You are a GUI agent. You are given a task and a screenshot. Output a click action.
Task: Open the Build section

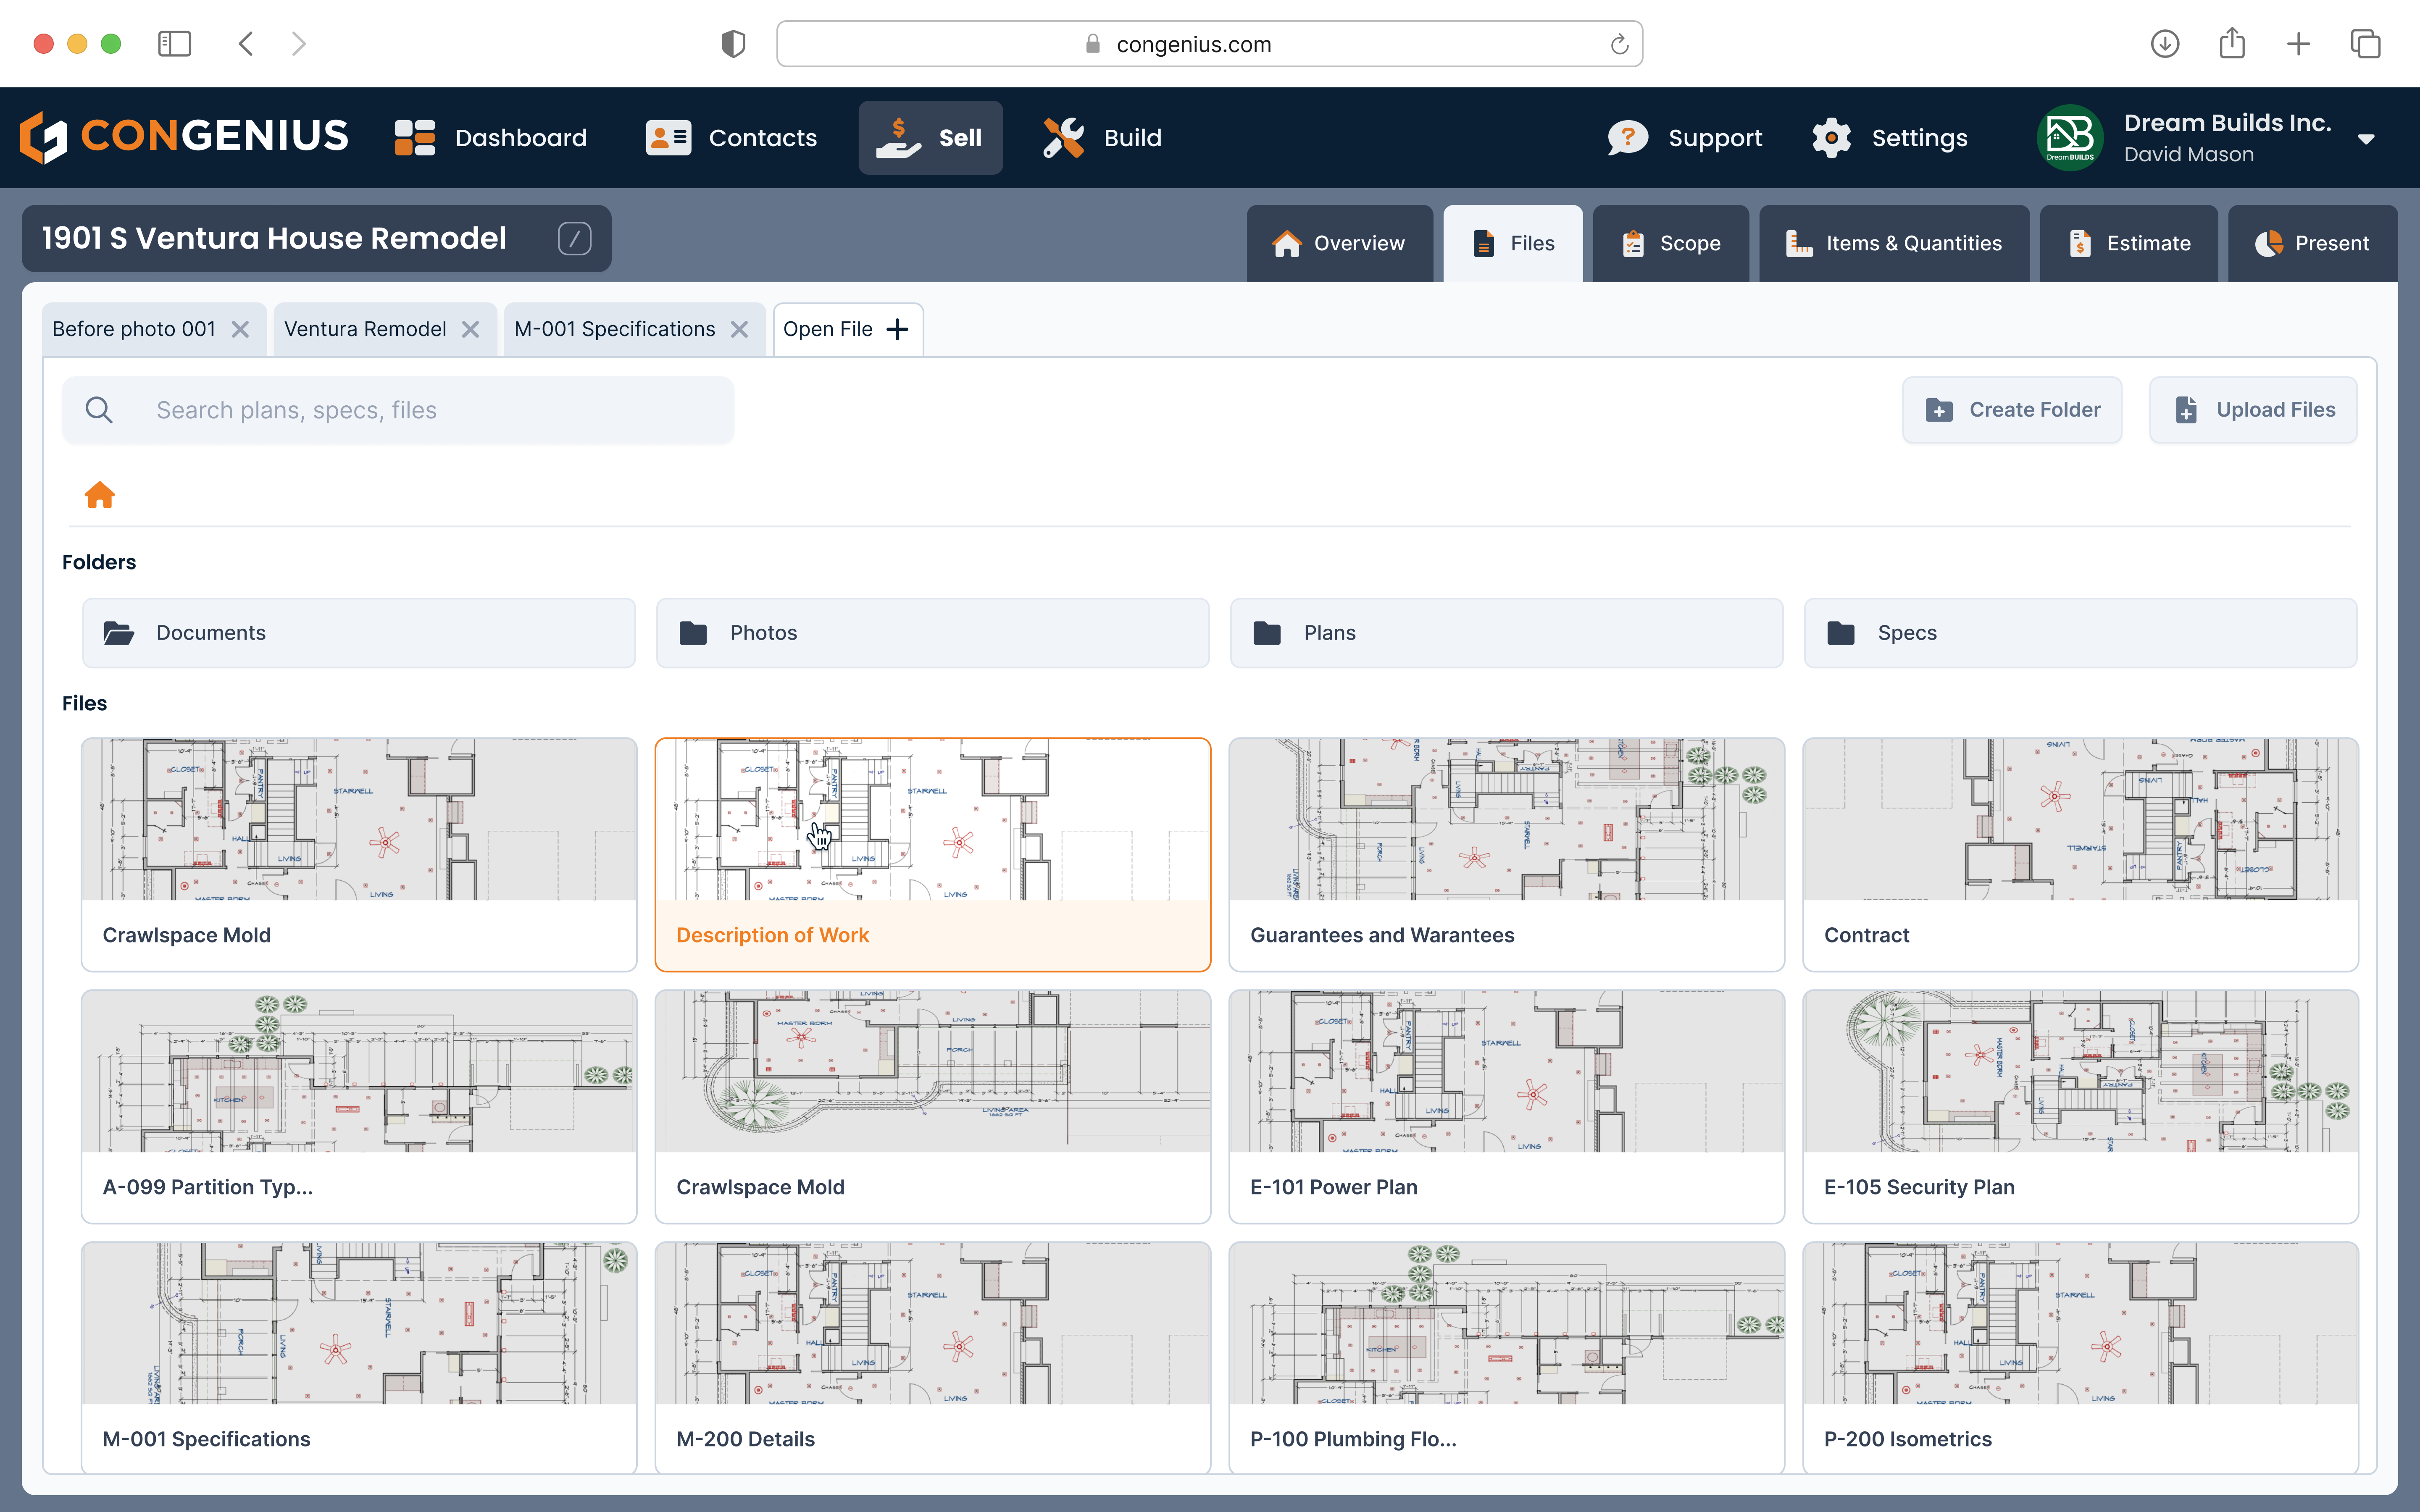pyautogui.click(x=1102, y=138)
